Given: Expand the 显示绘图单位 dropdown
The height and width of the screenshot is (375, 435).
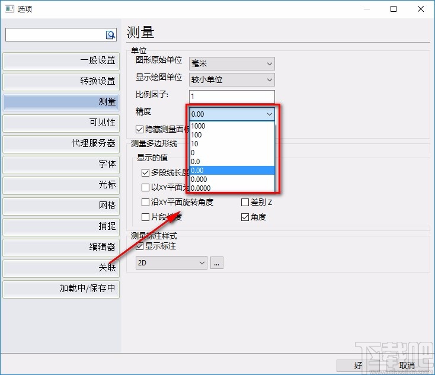Looking at the screenshot, I should pyautogui.click(x=232, y=79).
